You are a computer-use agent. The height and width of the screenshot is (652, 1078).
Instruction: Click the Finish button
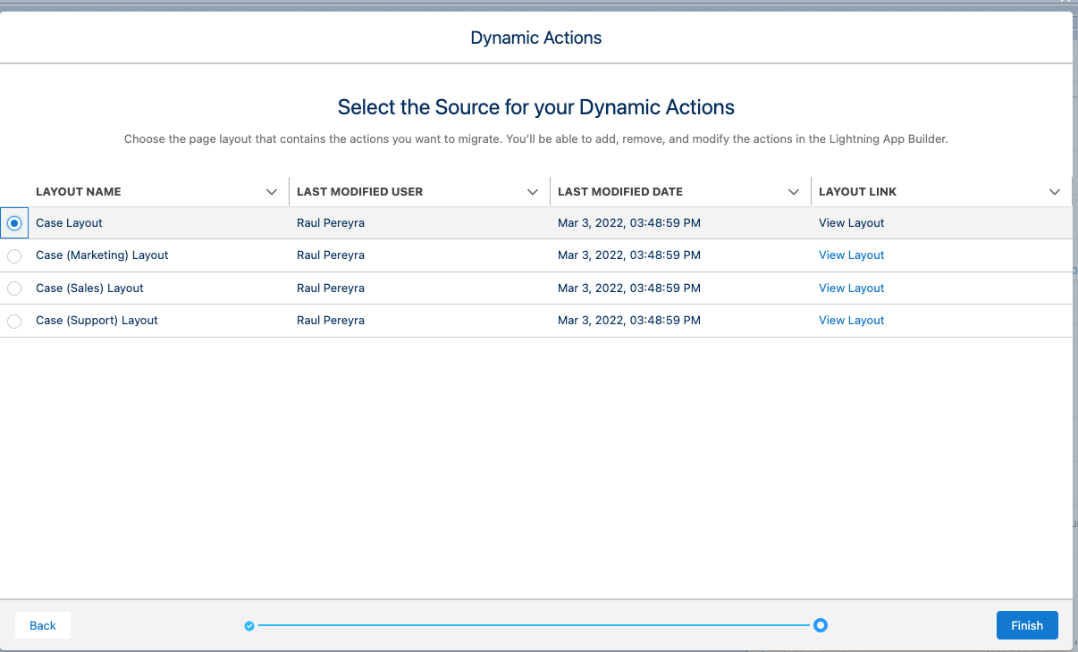[1026, 625]
